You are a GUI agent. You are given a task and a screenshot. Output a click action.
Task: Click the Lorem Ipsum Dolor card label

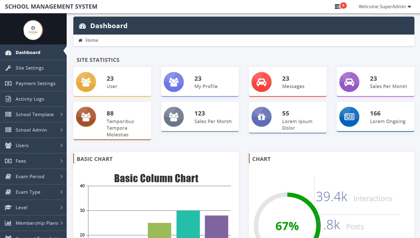tap(297, 125)
